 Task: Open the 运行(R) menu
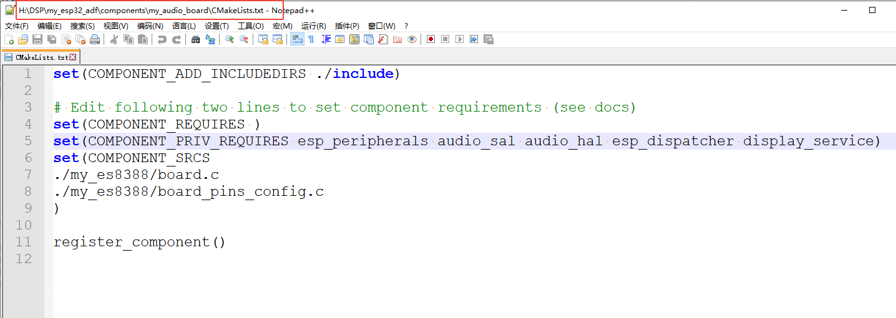click(314, 26)
